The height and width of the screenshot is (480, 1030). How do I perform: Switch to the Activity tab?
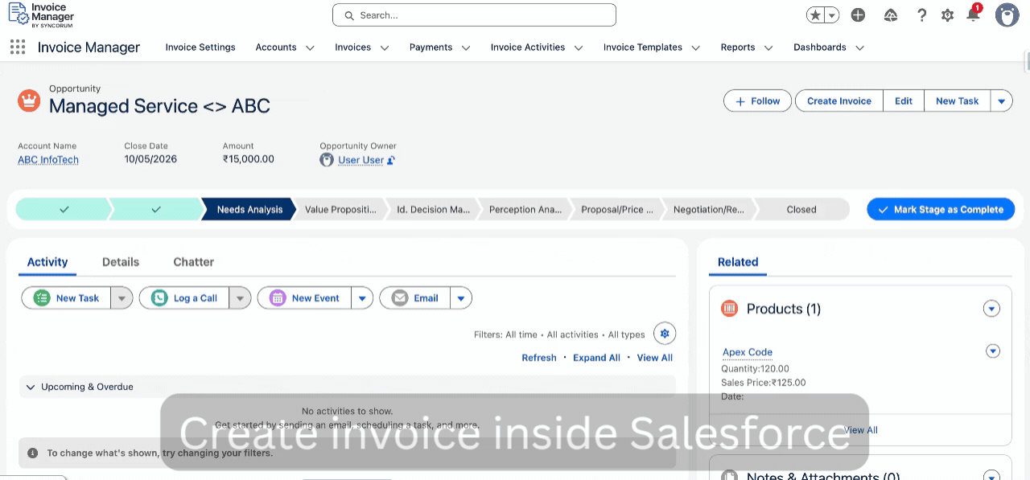click(x=47, y=262)
